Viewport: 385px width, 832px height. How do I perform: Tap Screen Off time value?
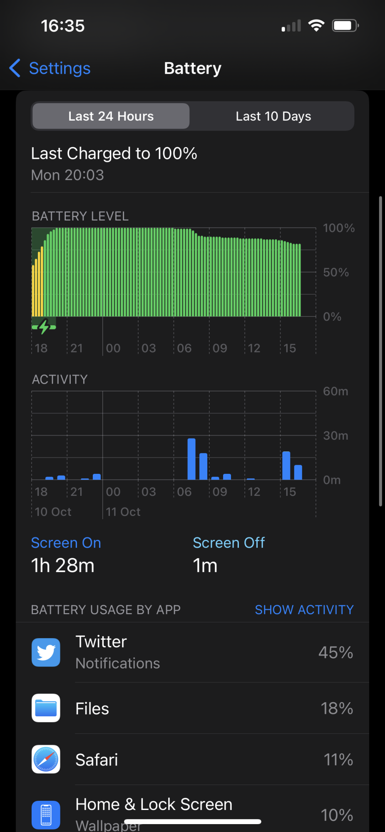point(205,566)
